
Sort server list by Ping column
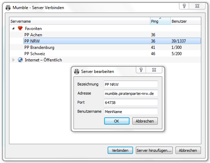(x=160, y=21)
